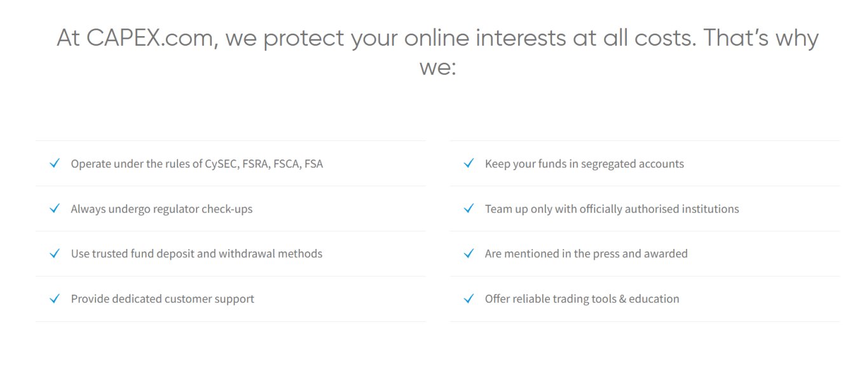Click 'Provide dedicated customer support' text
This screenshot has height=381, width=857.
(x=162, y=299)
